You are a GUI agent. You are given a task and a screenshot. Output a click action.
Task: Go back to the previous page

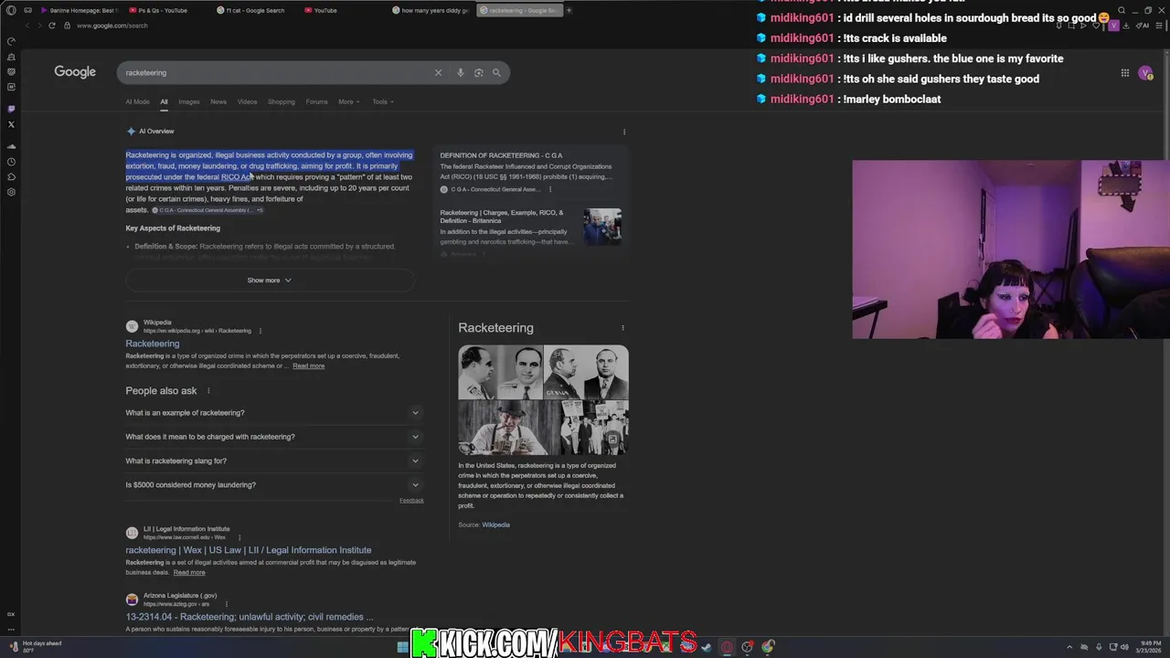(27, 26)
